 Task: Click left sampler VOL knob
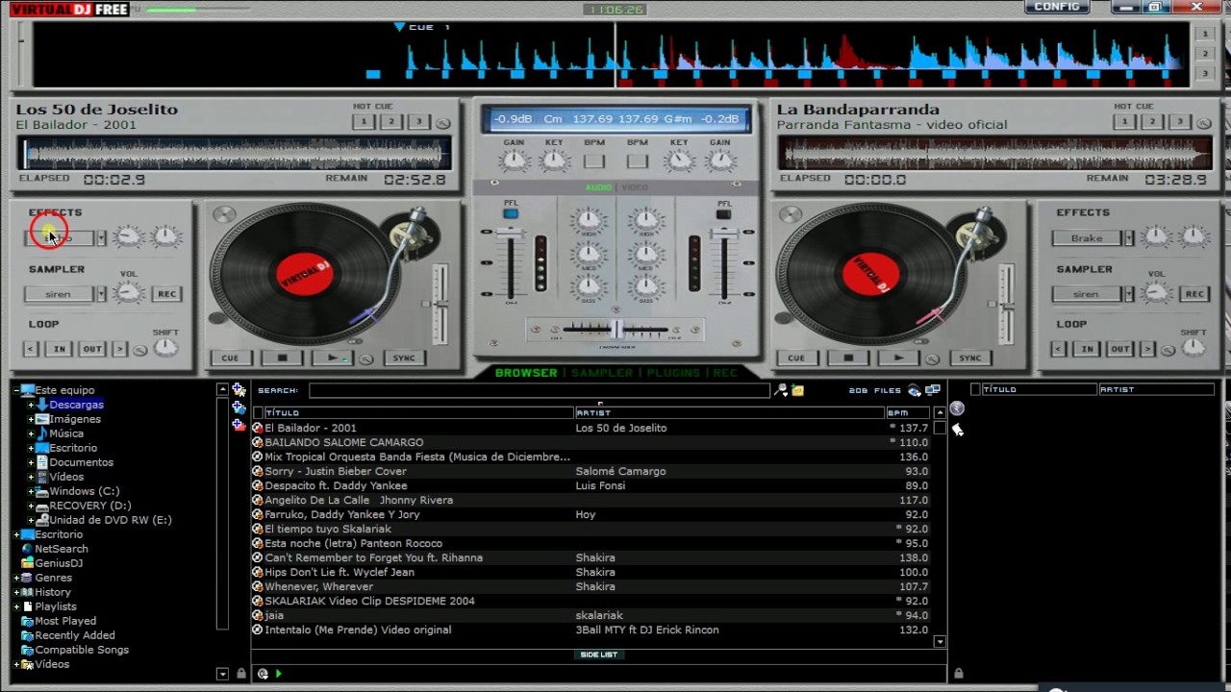click(129, 293)
